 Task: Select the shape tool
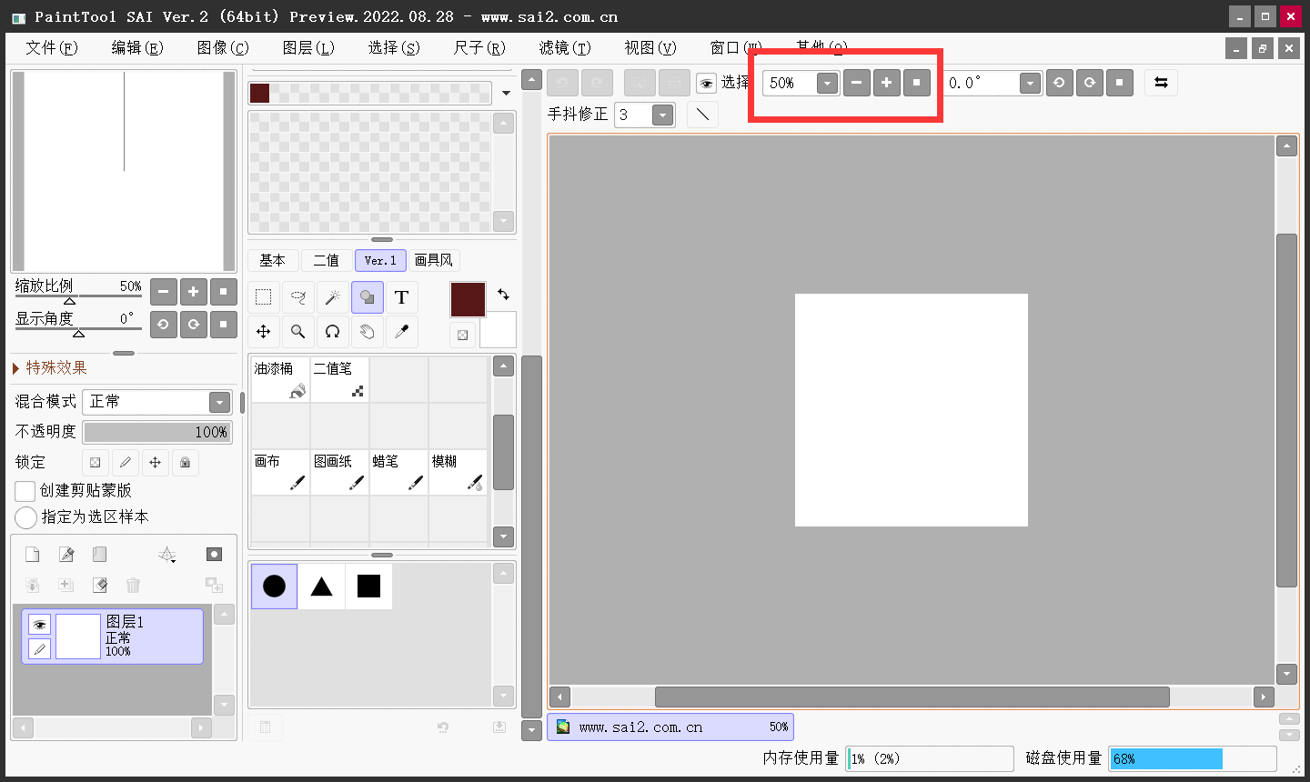pyautogui.click(x=368, y=297)
